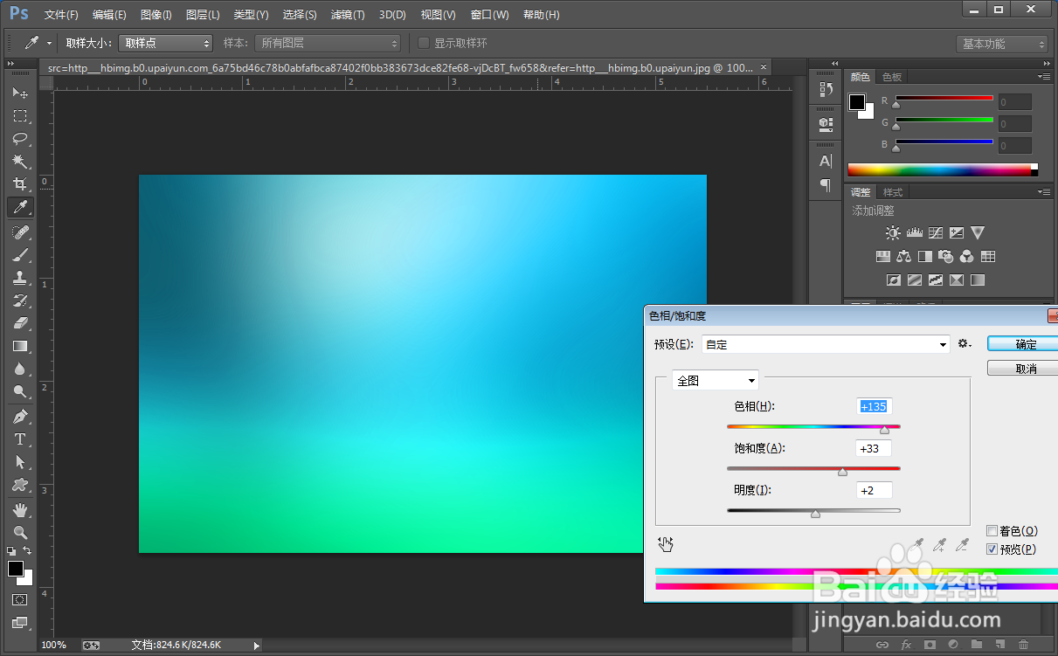Click the on-image adjustment hand tool

[666, 544]
